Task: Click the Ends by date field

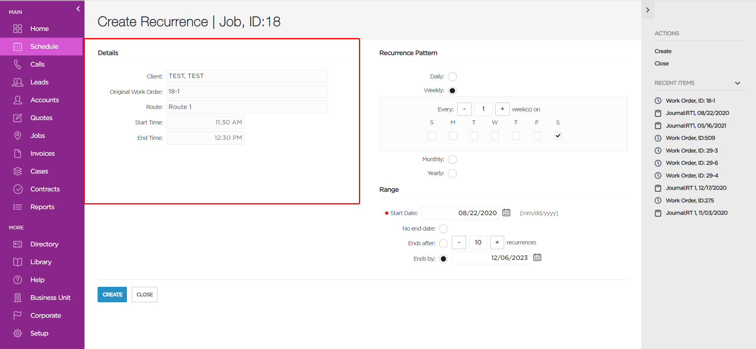Action: pyautogui.click(x=491, y=257)
